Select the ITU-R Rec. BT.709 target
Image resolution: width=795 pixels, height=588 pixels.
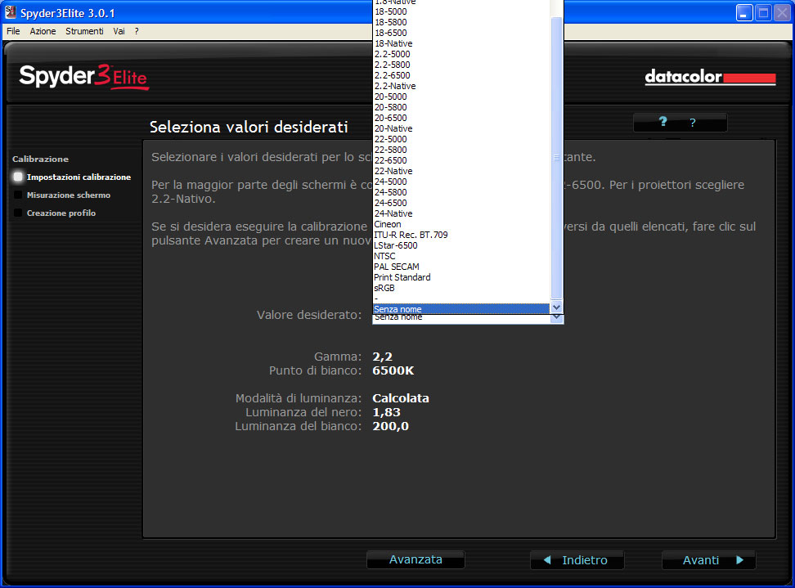tap(461, 236)
